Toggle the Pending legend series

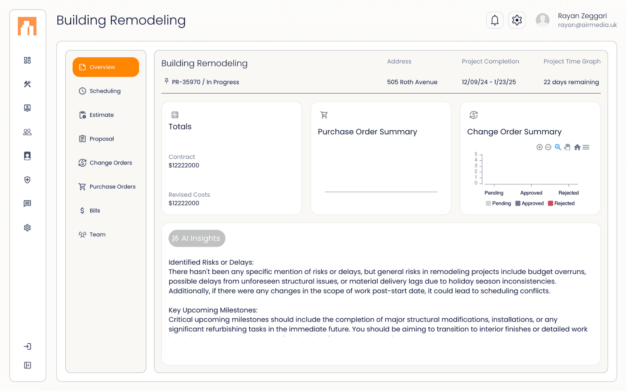498,204
